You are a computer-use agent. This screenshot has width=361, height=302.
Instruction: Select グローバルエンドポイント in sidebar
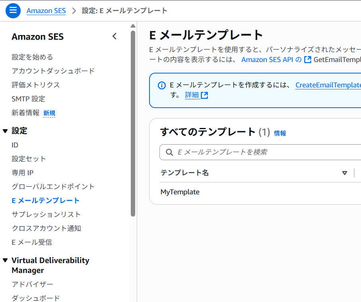point(53,187)
